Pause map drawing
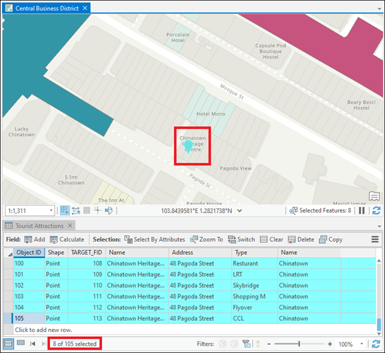The width and height of the screenshot is (385, 353). point(362,210)
